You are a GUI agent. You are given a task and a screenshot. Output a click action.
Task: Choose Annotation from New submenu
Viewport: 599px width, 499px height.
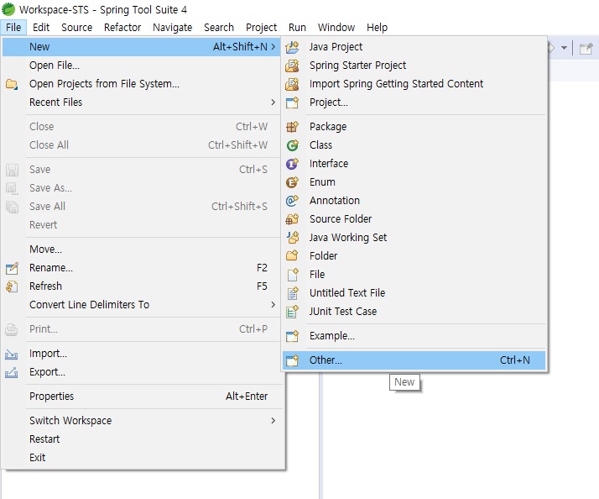pos(414,201)
